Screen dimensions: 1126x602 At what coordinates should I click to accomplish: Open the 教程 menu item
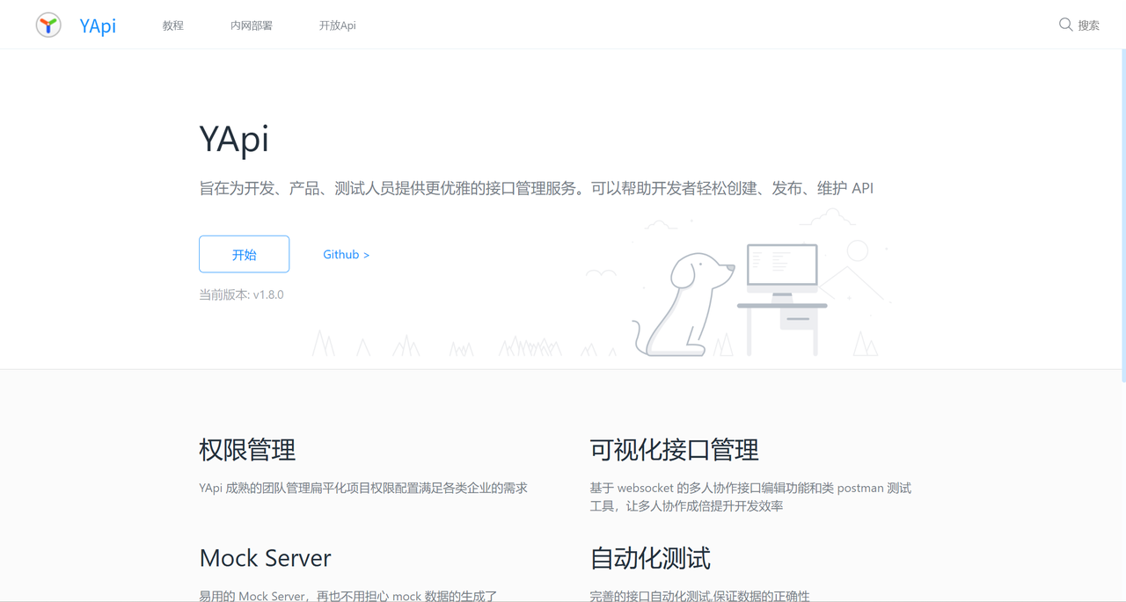(x=173, y=25)
